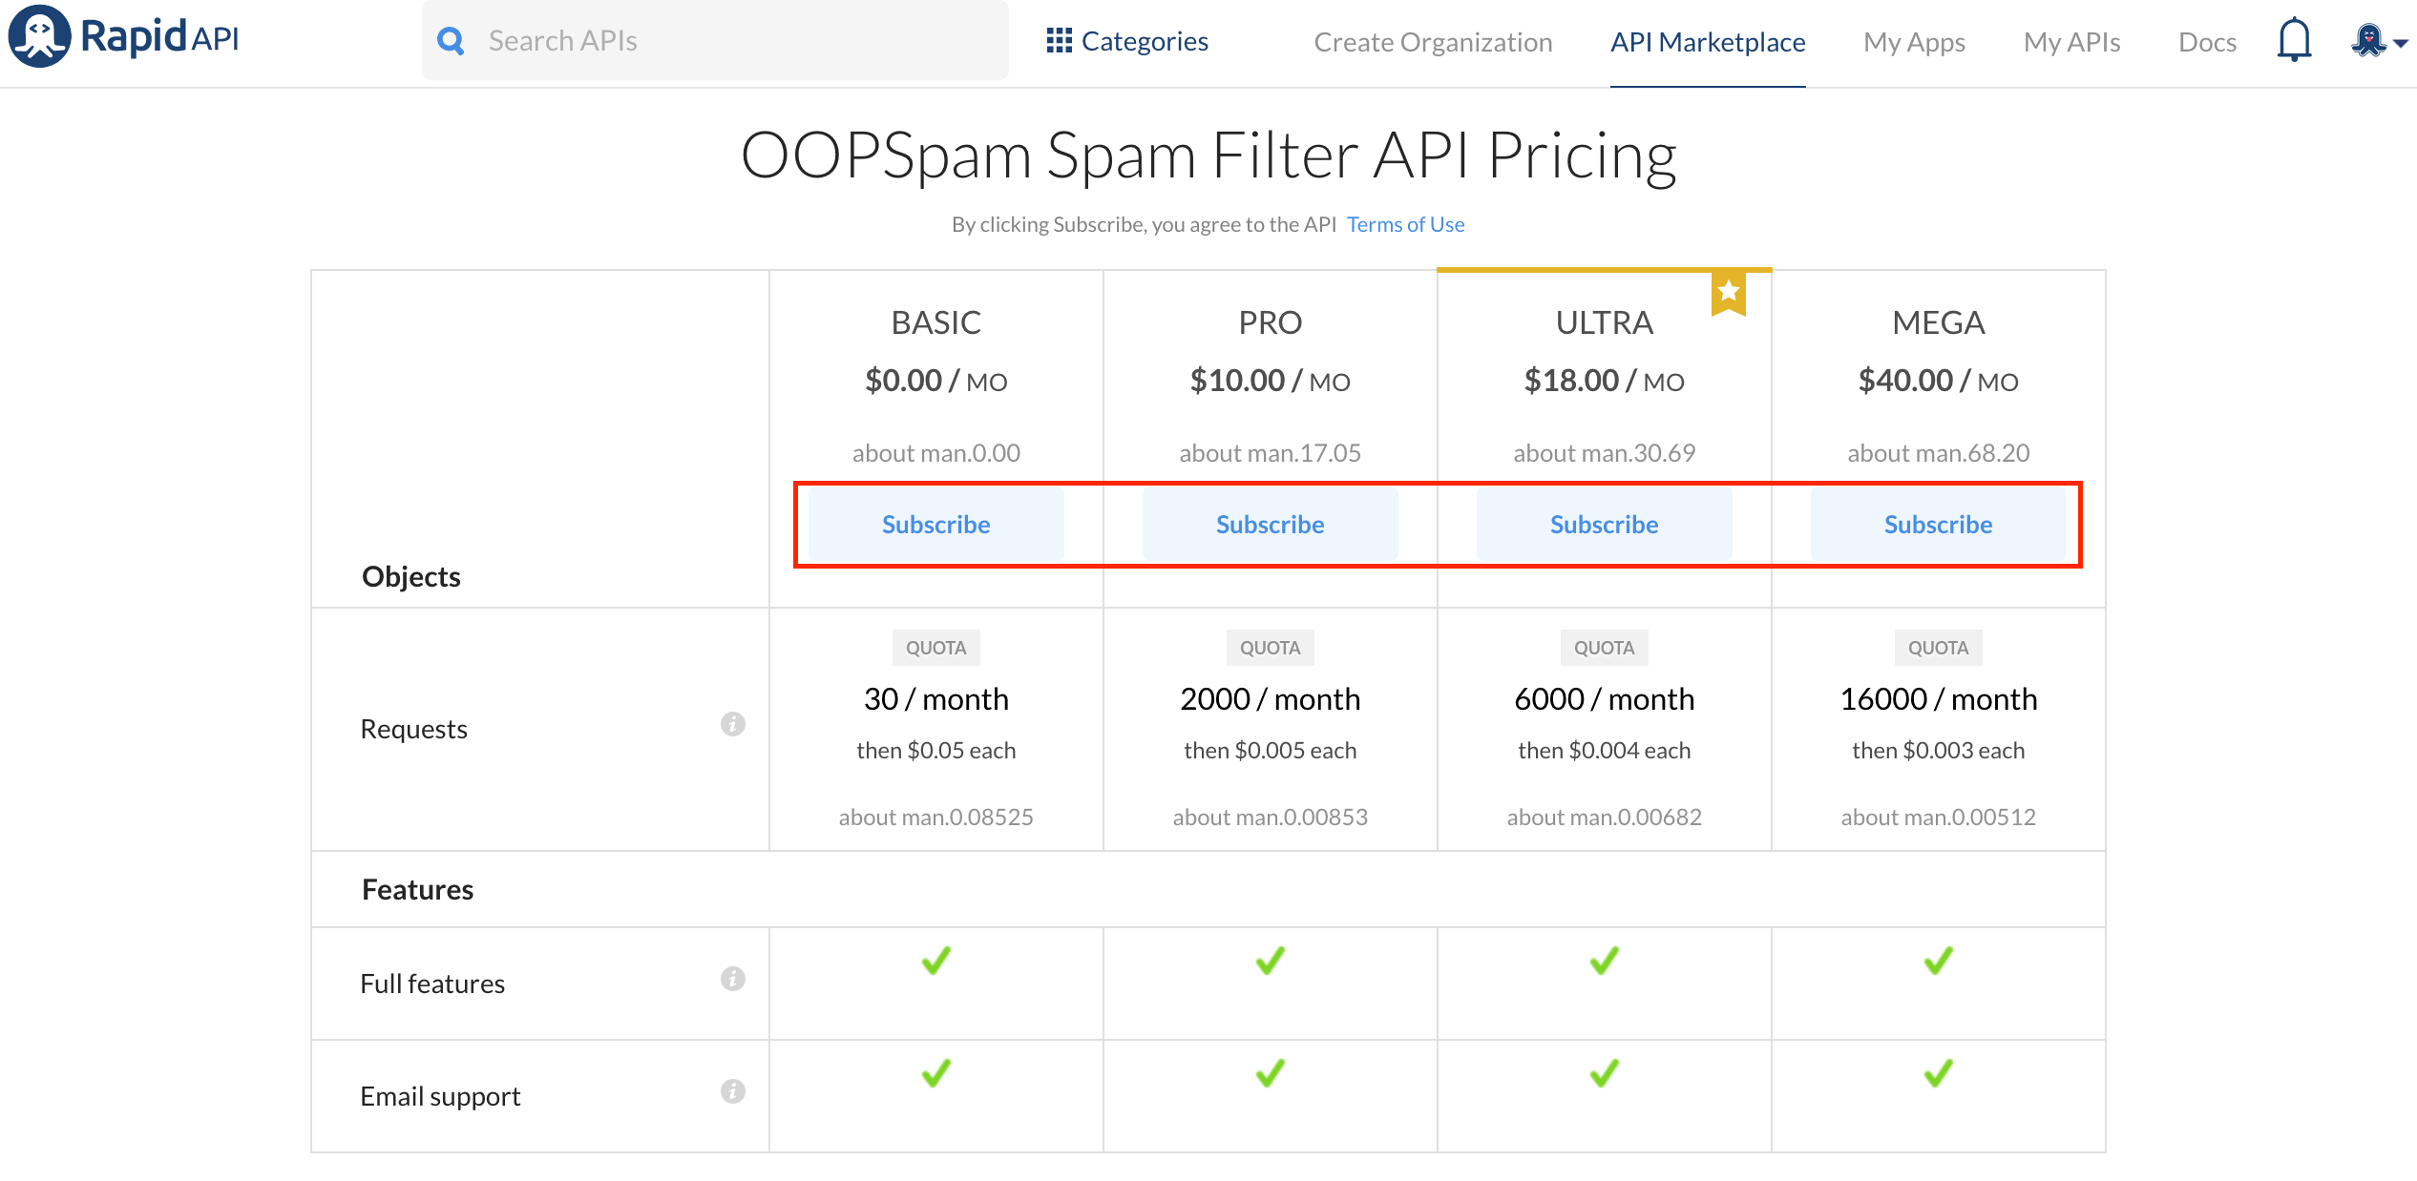
Task: Subscribe to the PRO plan
Action: coord(1270,524)
